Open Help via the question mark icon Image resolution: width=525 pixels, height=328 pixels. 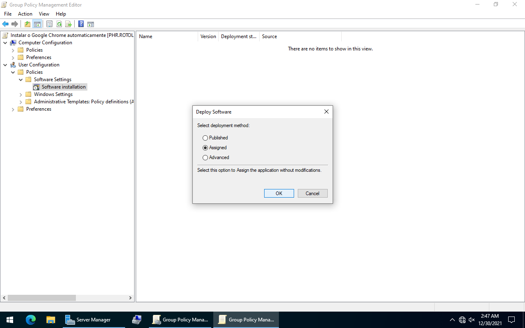pos(81,24)
